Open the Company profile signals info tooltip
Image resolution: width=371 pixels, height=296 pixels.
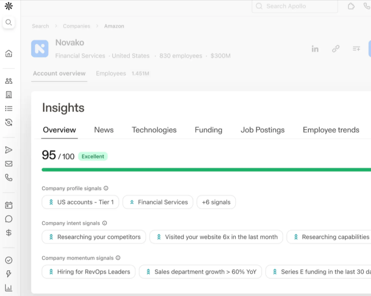[105, 188]
